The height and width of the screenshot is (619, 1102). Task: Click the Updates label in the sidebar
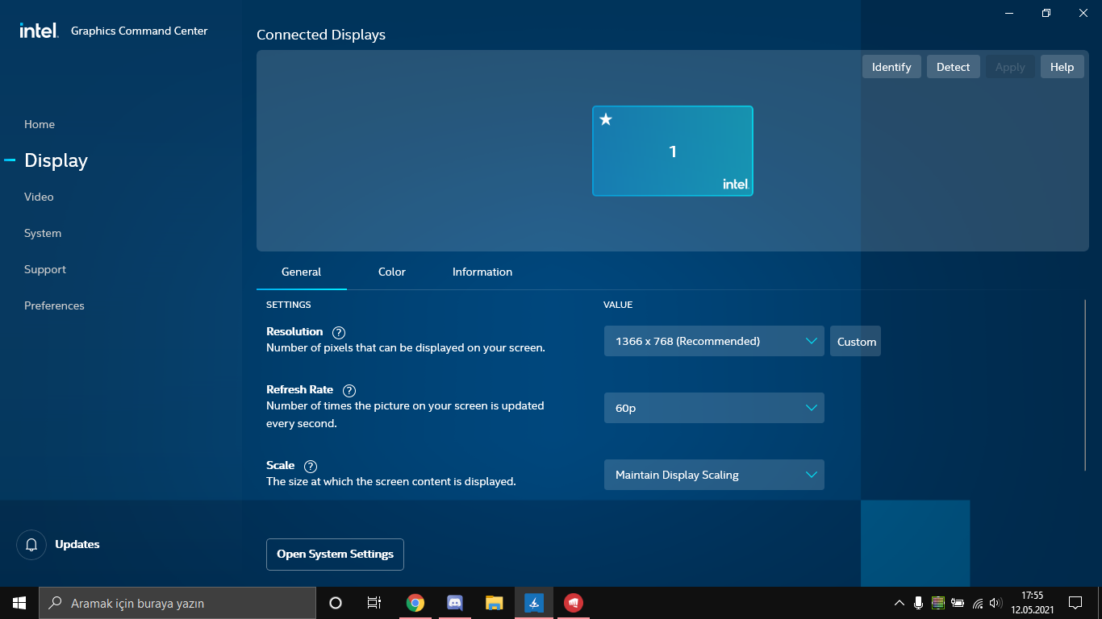click(77, 545)
